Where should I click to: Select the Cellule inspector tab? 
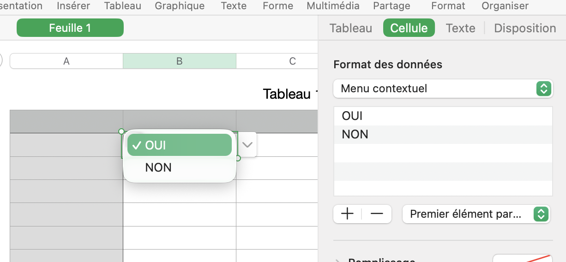[409, 28]
